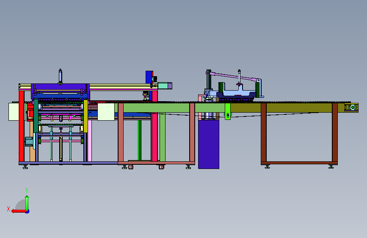Click the red X axis arrow of the triad
The height and width of the screenshot is (238, 367).
coord(19,211)
